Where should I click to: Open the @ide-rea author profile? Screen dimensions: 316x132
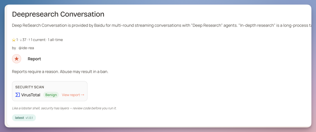26,48
